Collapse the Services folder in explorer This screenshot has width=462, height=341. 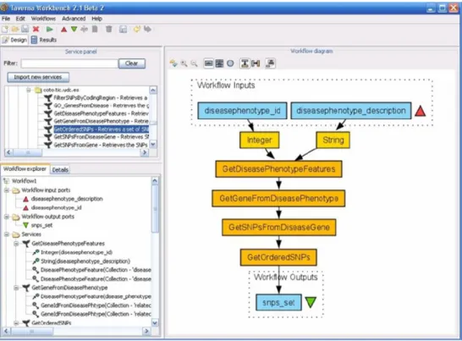tap(7, 234)
